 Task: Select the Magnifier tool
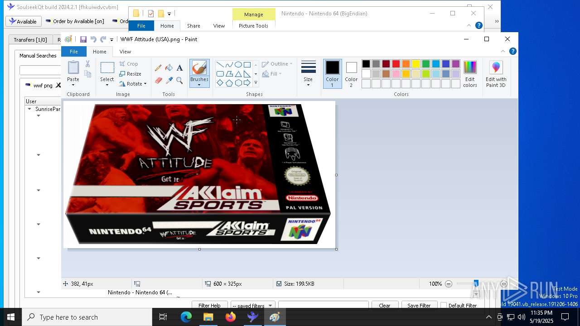coord(180,81)
